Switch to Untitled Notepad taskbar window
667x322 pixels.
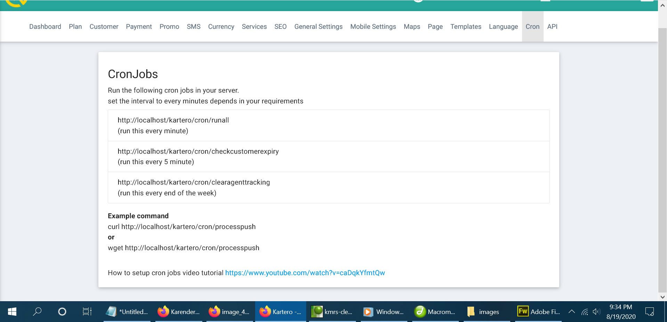127,312
